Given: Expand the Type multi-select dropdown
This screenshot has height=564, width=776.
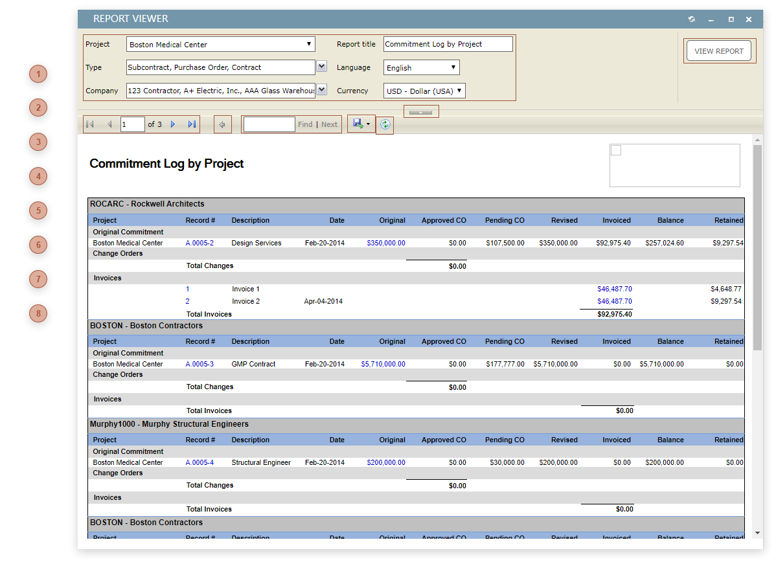Looking at the screenshot, I should pyautogui.click(x=321, y=67).
